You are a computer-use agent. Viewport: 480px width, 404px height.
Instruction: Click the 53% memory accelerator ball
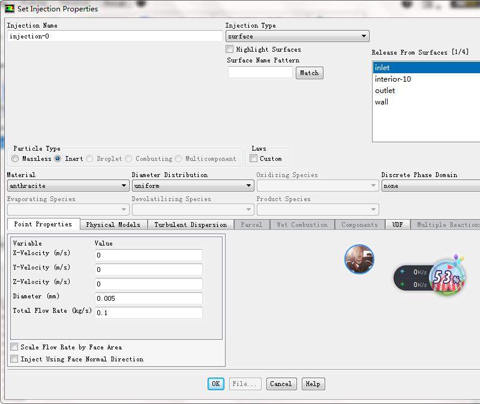(x=446, y=278)
